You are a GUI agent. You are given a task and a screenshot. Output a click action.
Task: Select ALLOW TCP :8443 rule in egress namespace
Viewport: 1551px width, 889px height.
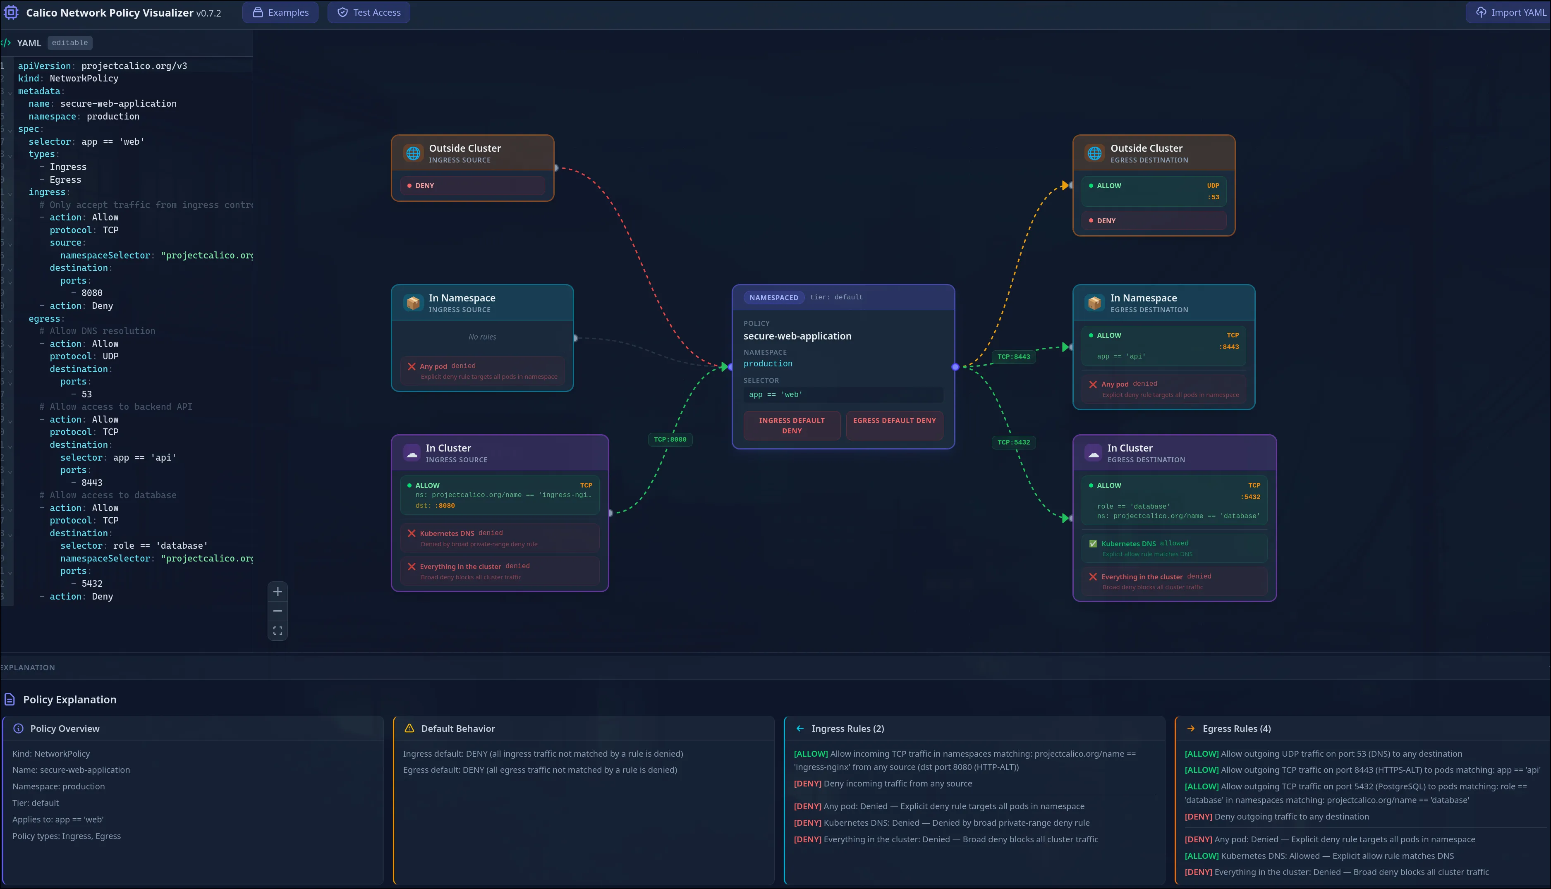click(x=1164, y=346)
